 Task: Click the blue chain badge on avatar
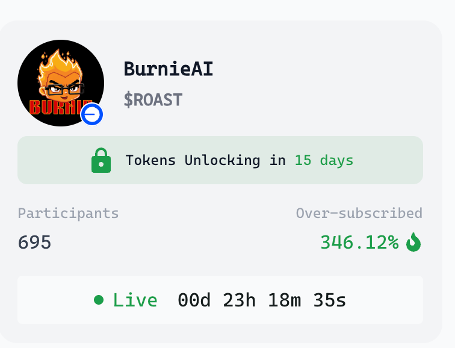(91, 114)
